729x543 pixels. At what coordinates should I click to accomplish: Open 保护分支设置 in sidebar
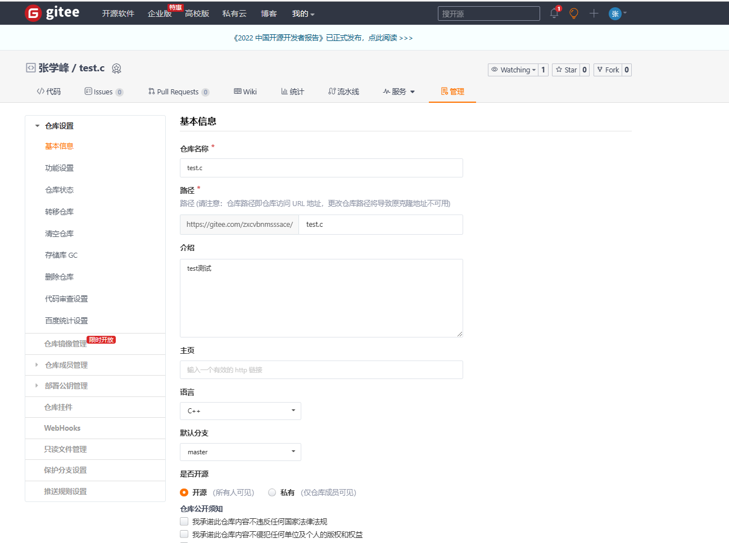pos(65,470)
